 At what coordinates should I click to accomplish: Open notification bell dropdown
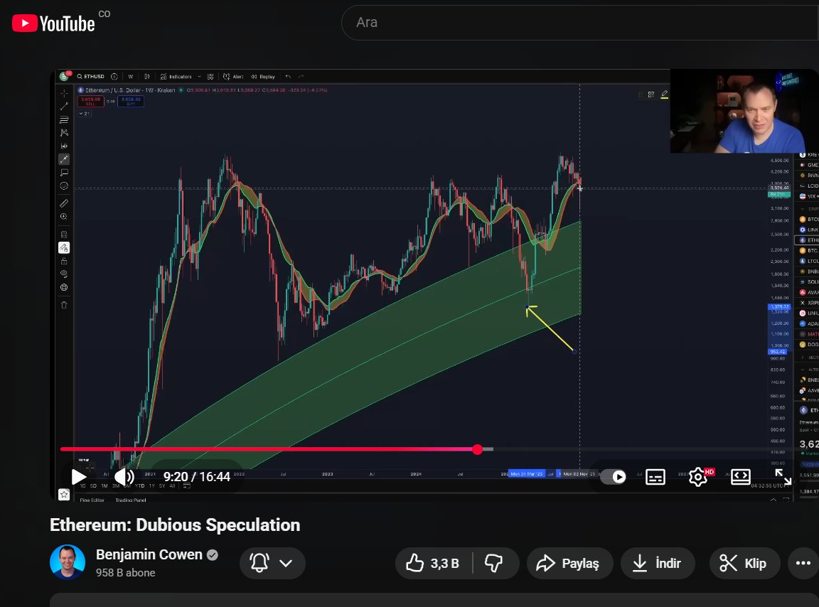coord(272,563)
